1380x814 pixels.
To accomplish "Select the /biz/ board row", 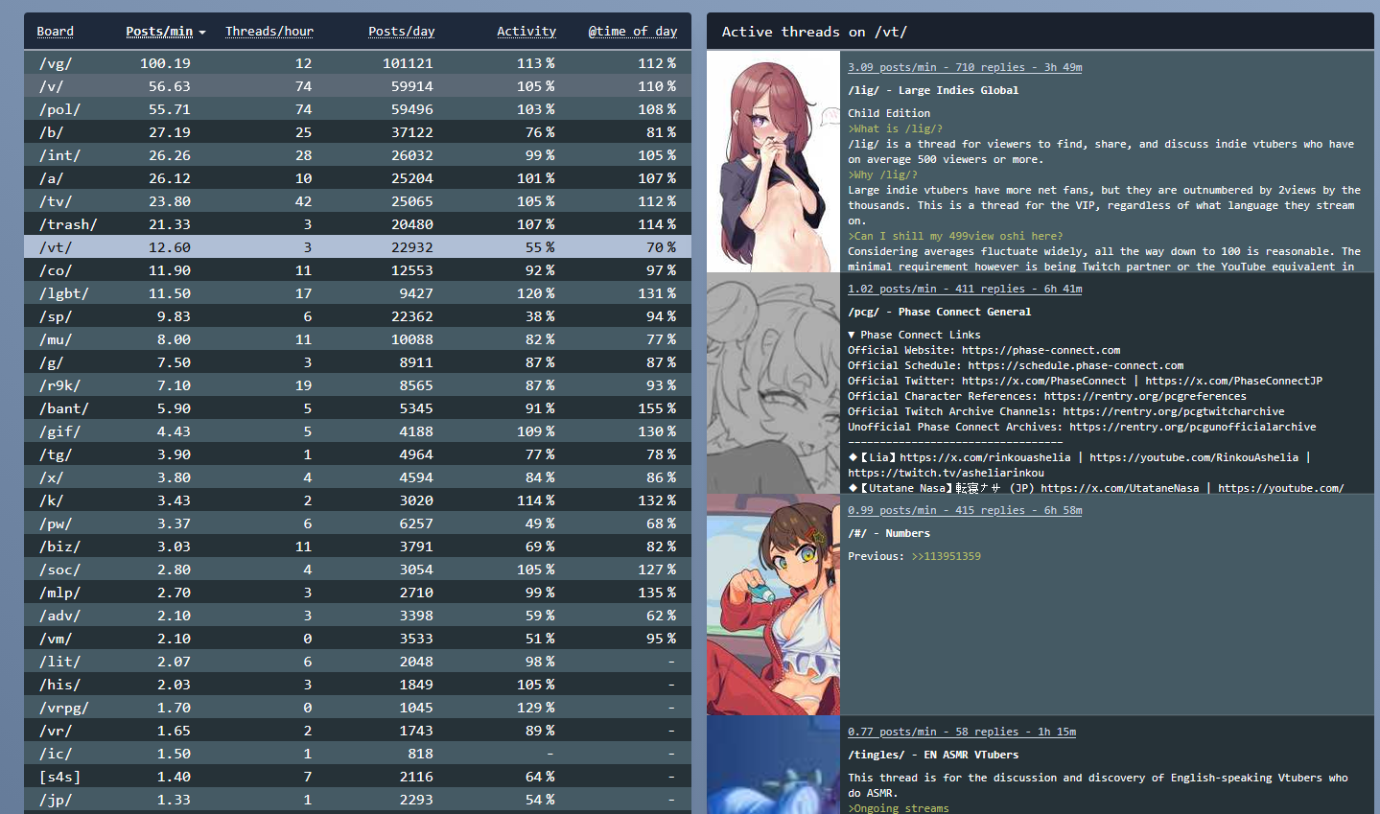I will click(x=358, y=547).
